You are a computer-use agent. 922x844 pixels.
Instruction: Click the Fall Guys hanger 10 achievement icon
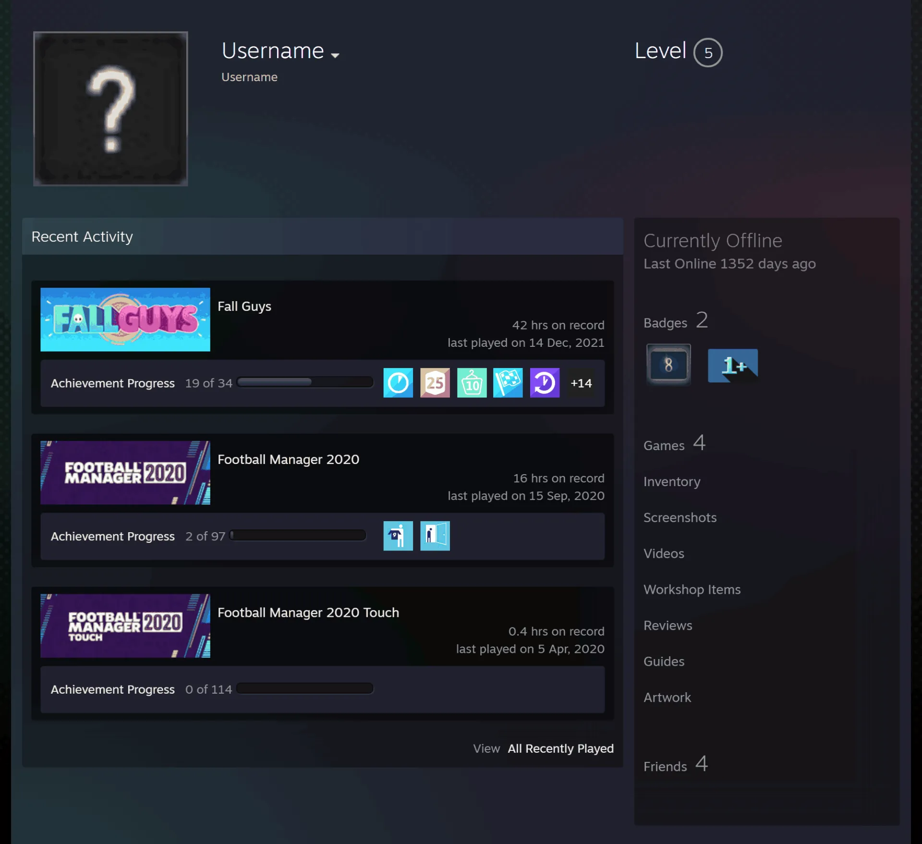pos(472,383)
